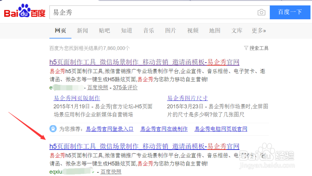312x176 pixels.
Task: Open 百度快照 of the eqxiu result
Action: (x=111, y=172)
